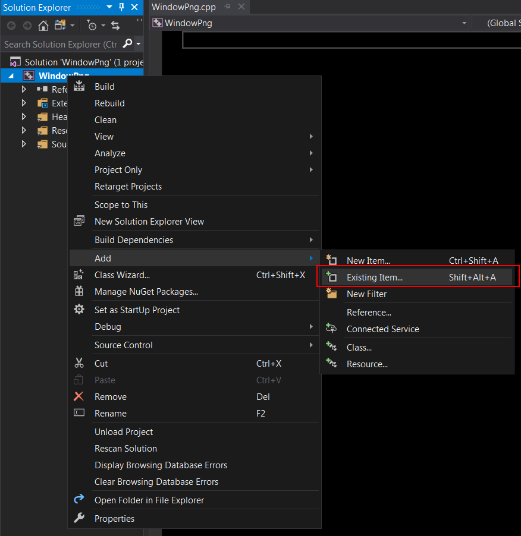Choose Class... in Add submenu
Screen dimensions: 521x536
pyautogui.click(x=417, y=348)
